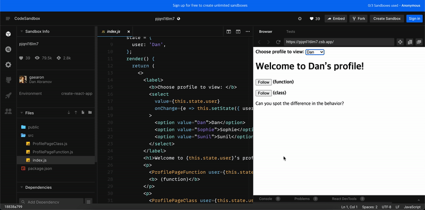Viewport: 425px width, 210px height.
Task: Expand the public folder
Action: tap(56, 127)
